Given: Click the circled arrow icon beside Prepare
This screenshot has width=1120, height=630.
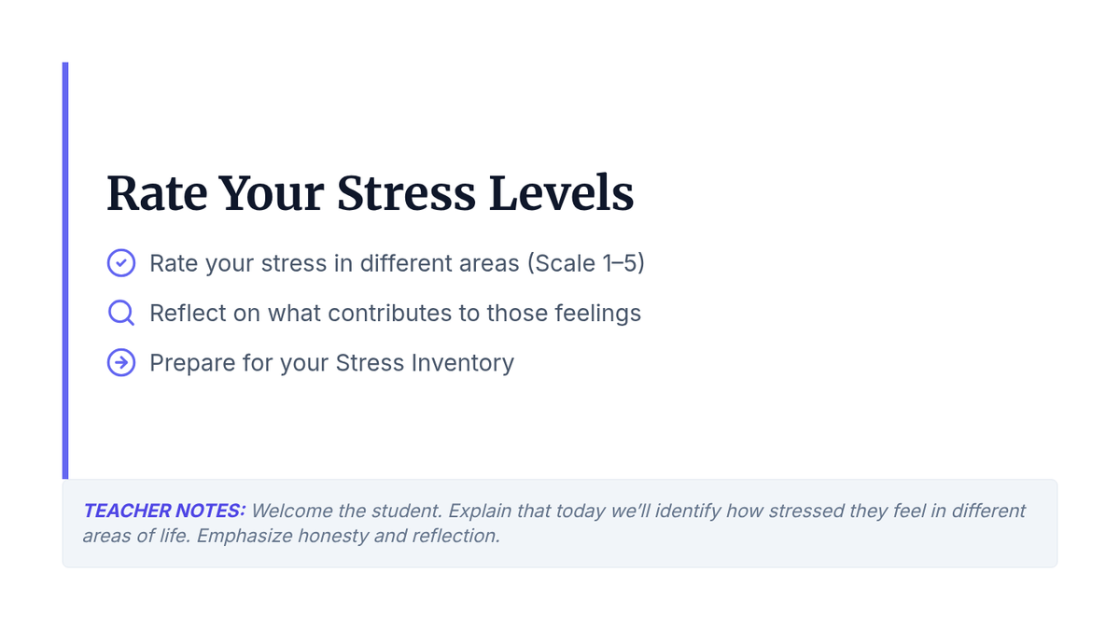Looking at the screenshot, I should (x=121, y=362).
